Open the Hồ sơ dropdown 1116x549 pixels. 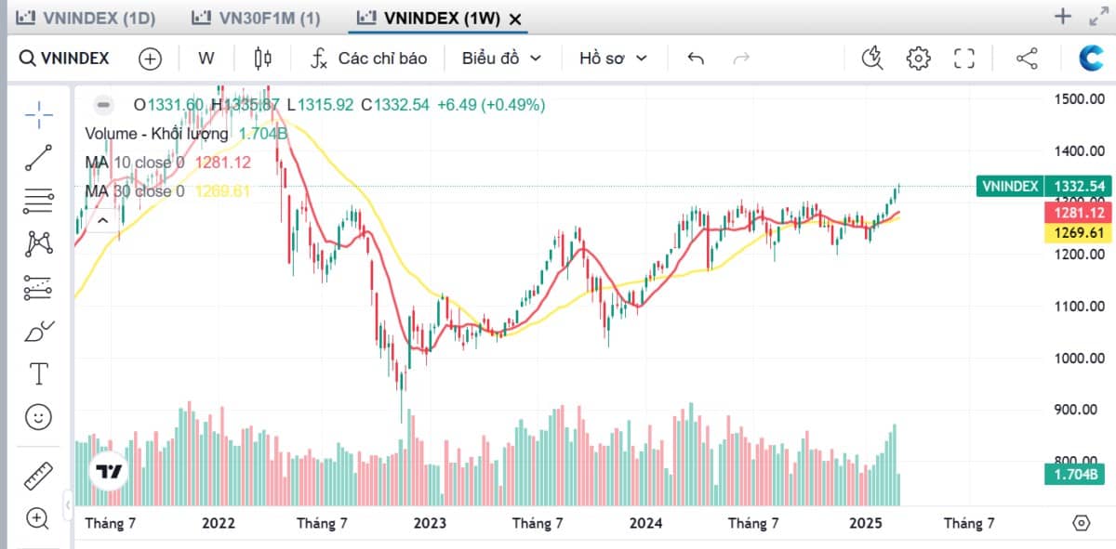click(x=613, y=59)
